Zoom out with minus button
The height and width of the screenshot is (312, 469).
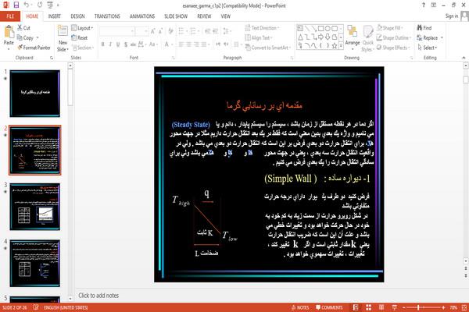(404, 307)
